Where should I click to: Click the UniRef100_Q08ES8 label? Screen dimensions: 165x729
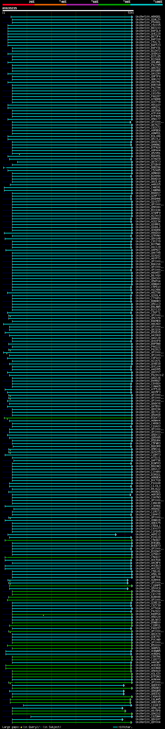pyautogui.click(x=148, y=364)
